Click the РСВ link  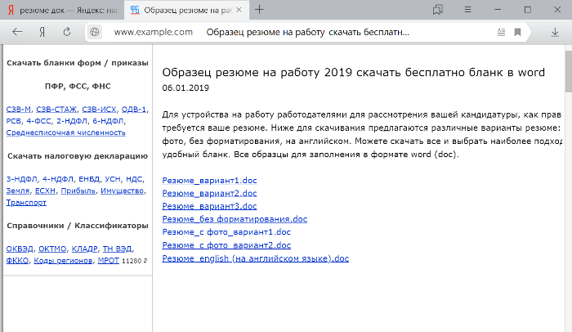(14, 121)
